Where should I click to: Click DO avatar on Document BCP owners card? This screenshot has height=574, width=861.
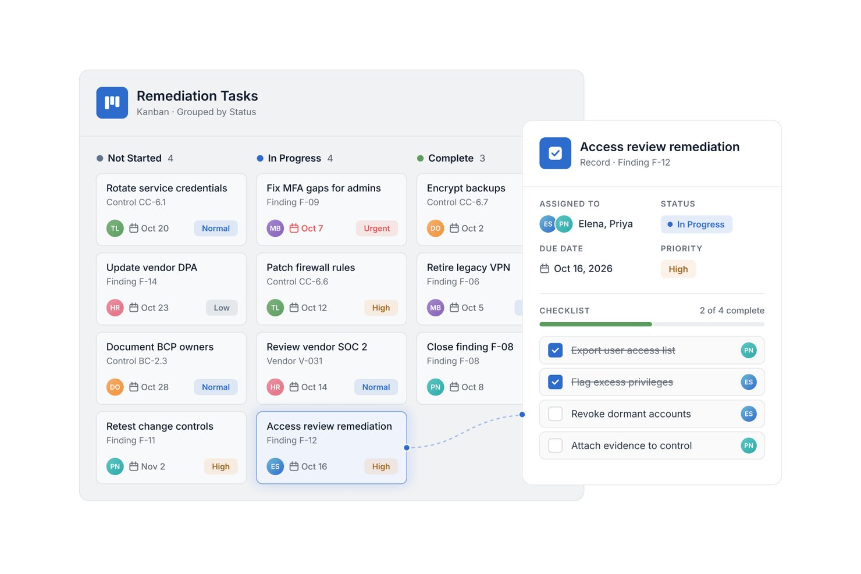coord(115,387)
